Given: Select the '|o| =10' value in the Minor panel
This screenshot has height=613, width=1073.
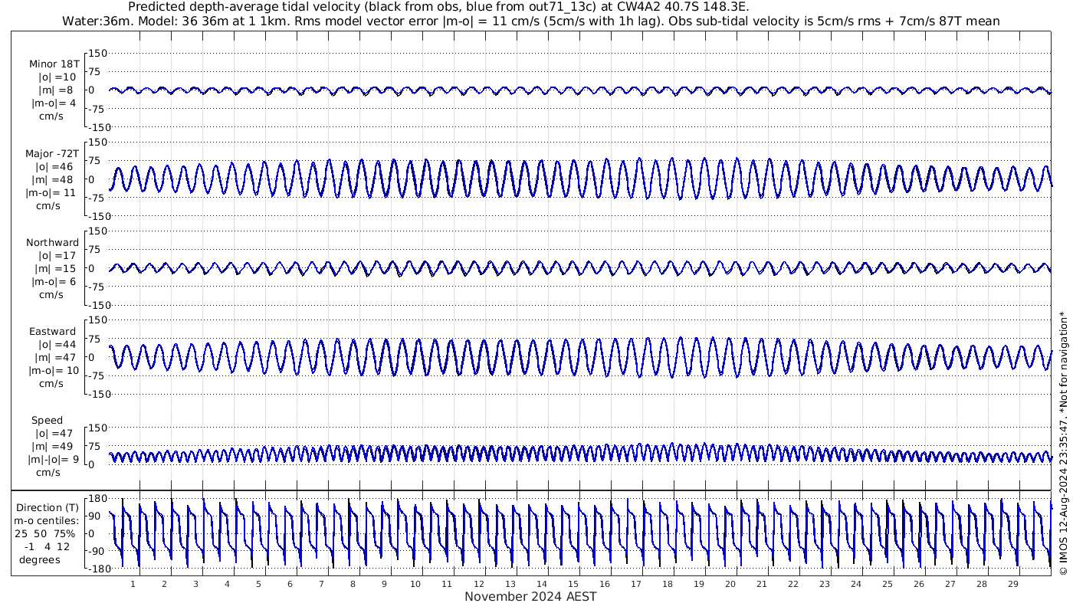Looking at the screenshot, I should pos(57,77).
